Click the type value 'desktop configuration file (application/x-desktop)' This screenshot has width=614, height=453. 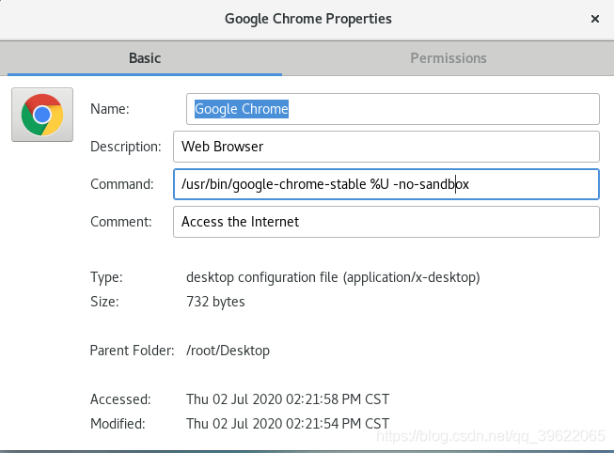coord(333,277)
